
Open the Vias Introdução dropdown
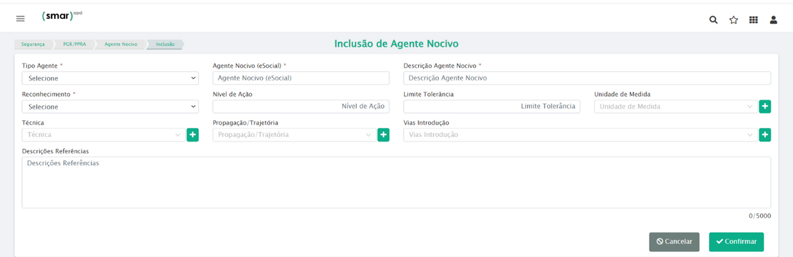tap(580, 135)
